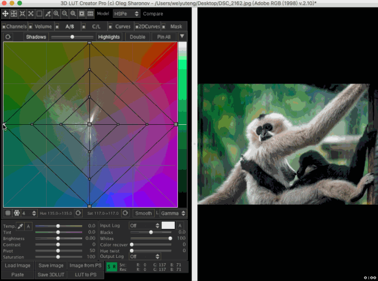Switch to the Volume tab

[43, 27]
